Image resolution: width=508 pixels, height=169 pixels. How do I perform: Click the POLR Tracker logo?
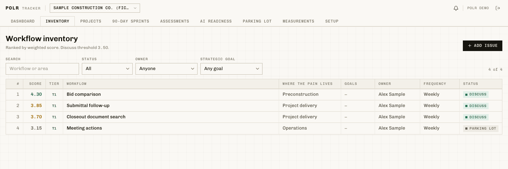pos(23,8)
